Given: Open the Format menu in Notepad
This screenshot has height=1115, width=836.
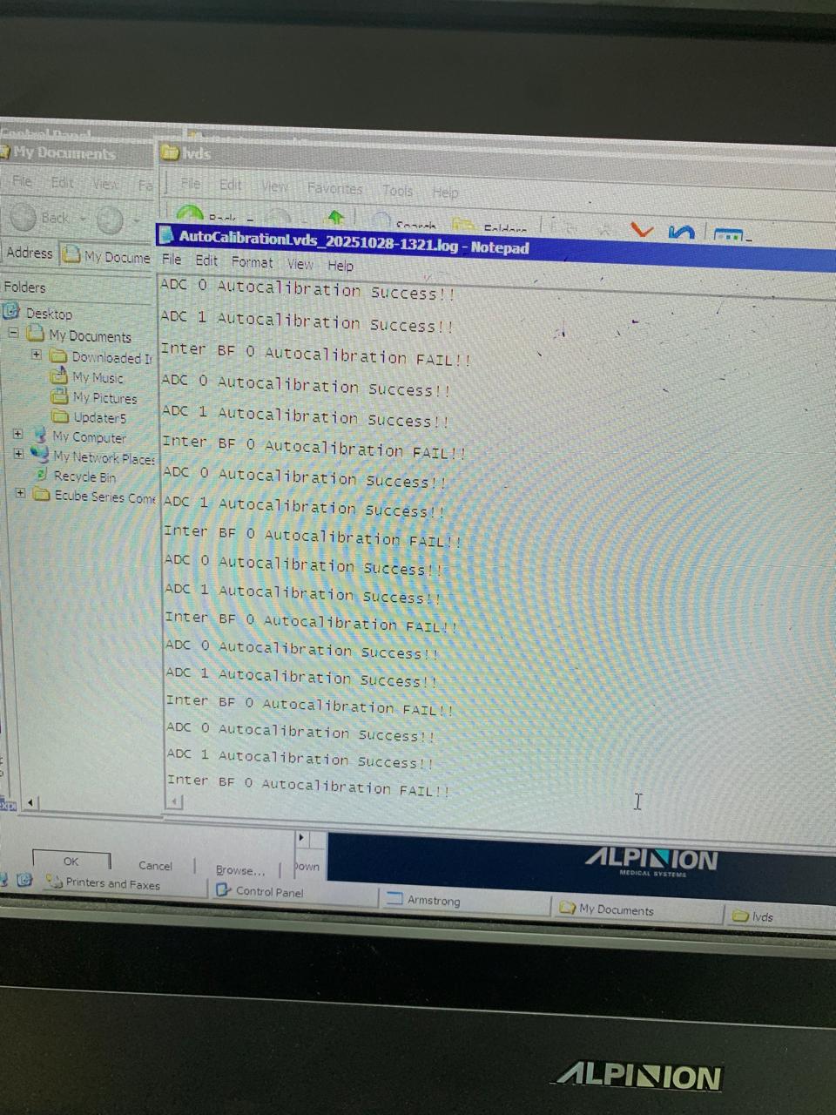Looking at the screenshot, I should pos(252,262).
